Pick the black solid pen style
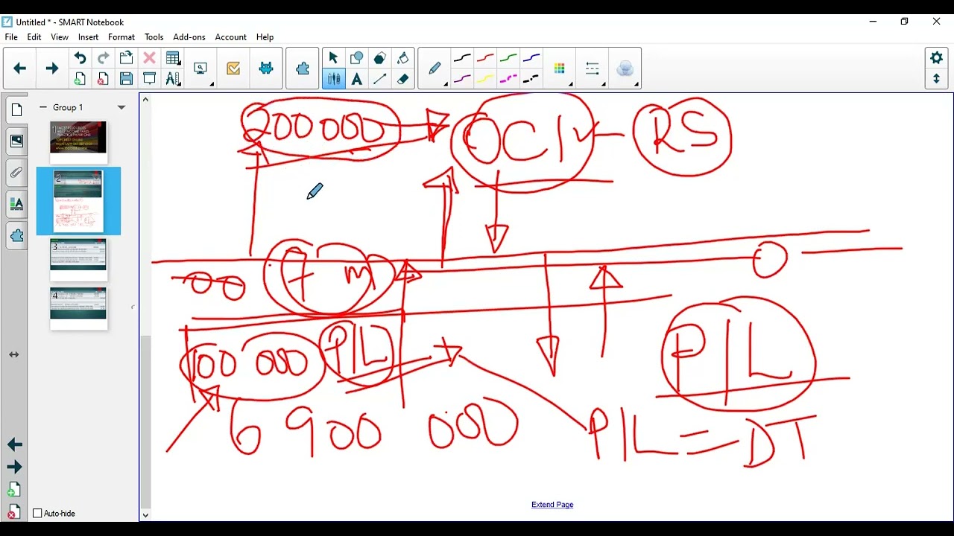 click(462, 58)
